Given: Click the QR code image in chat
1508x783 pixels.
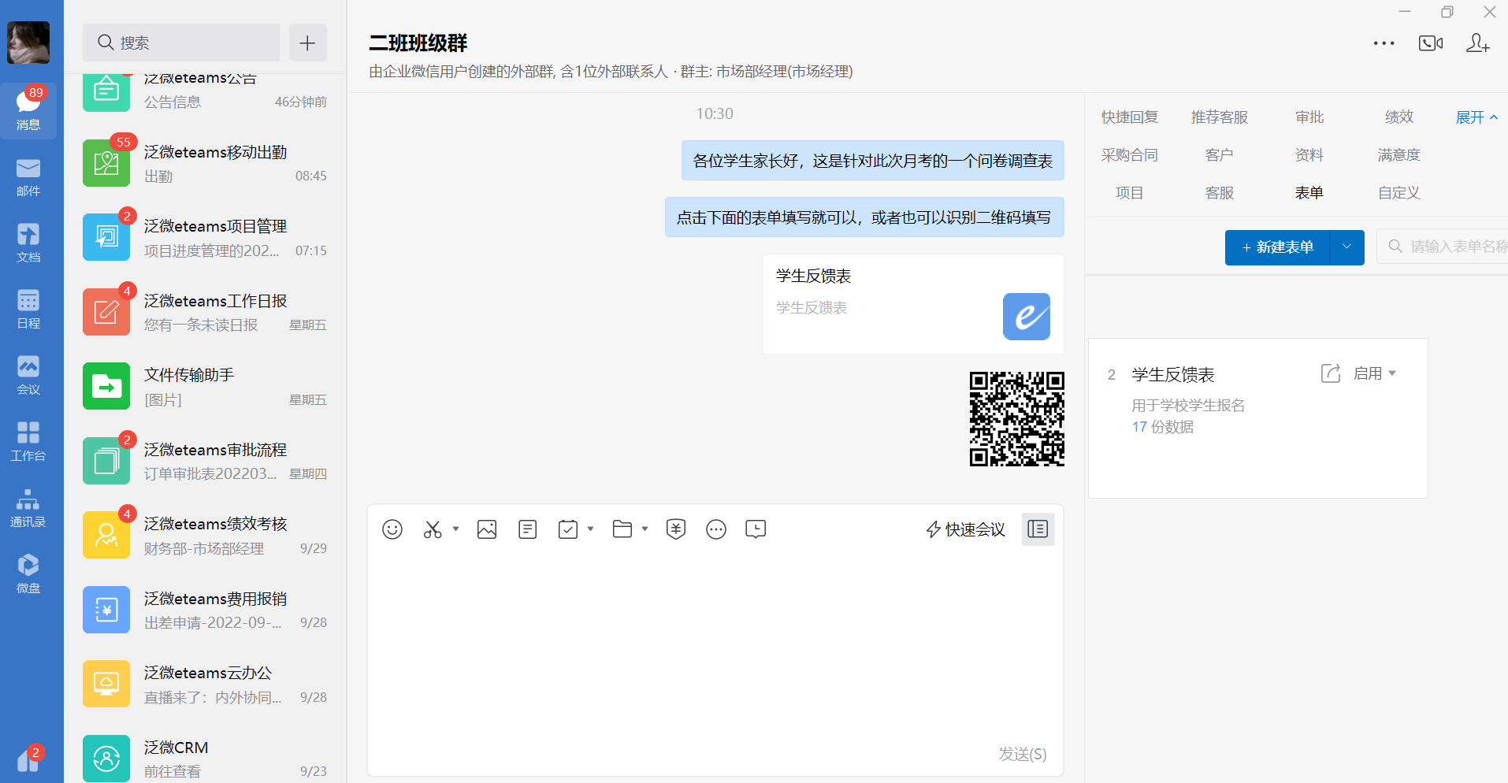Looking at the screenshot, I should [1016, 419].
